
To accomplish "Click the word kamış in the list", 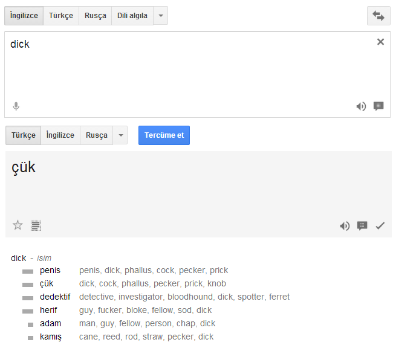I will click(51, 337).
